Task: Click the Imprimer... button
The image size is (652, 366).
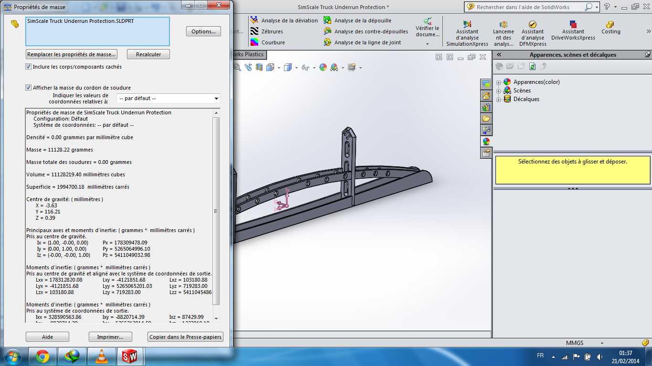Action: [x=110, y=337]
